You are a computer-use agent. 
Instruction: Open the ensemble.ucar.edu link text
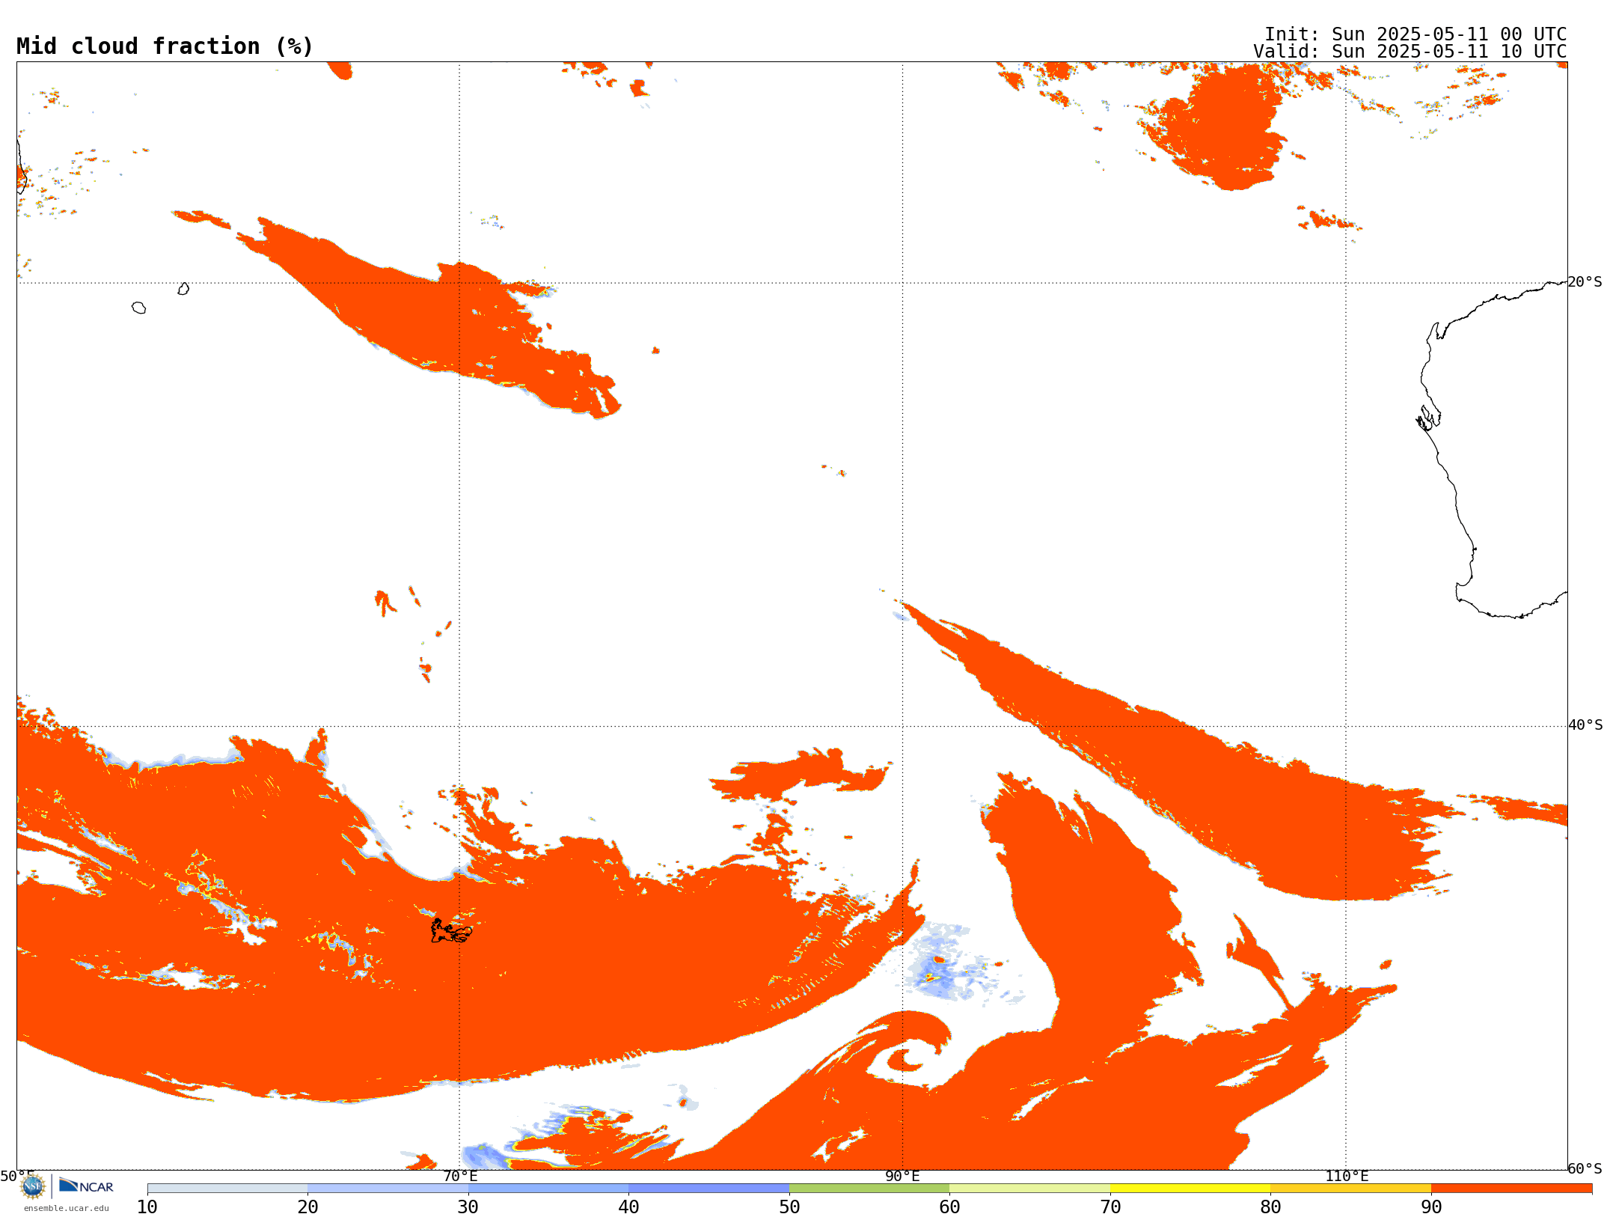(66, 1208)
